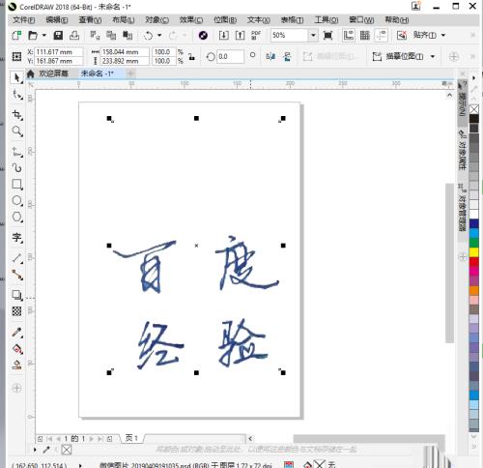Expand color palette flyout arrow at top
Viewport: 483px width, 468px height.
(x=473, y=77)
